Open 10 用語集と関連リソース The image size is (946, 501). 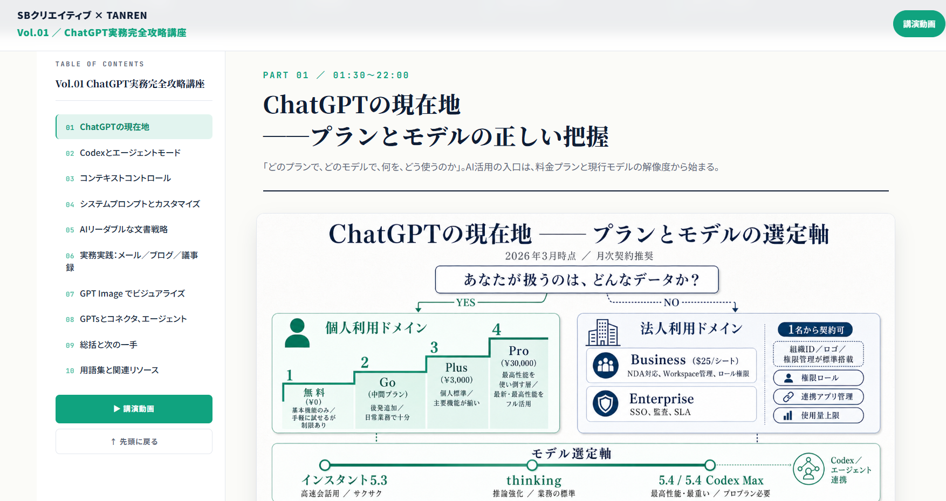(x=134, y=370)
